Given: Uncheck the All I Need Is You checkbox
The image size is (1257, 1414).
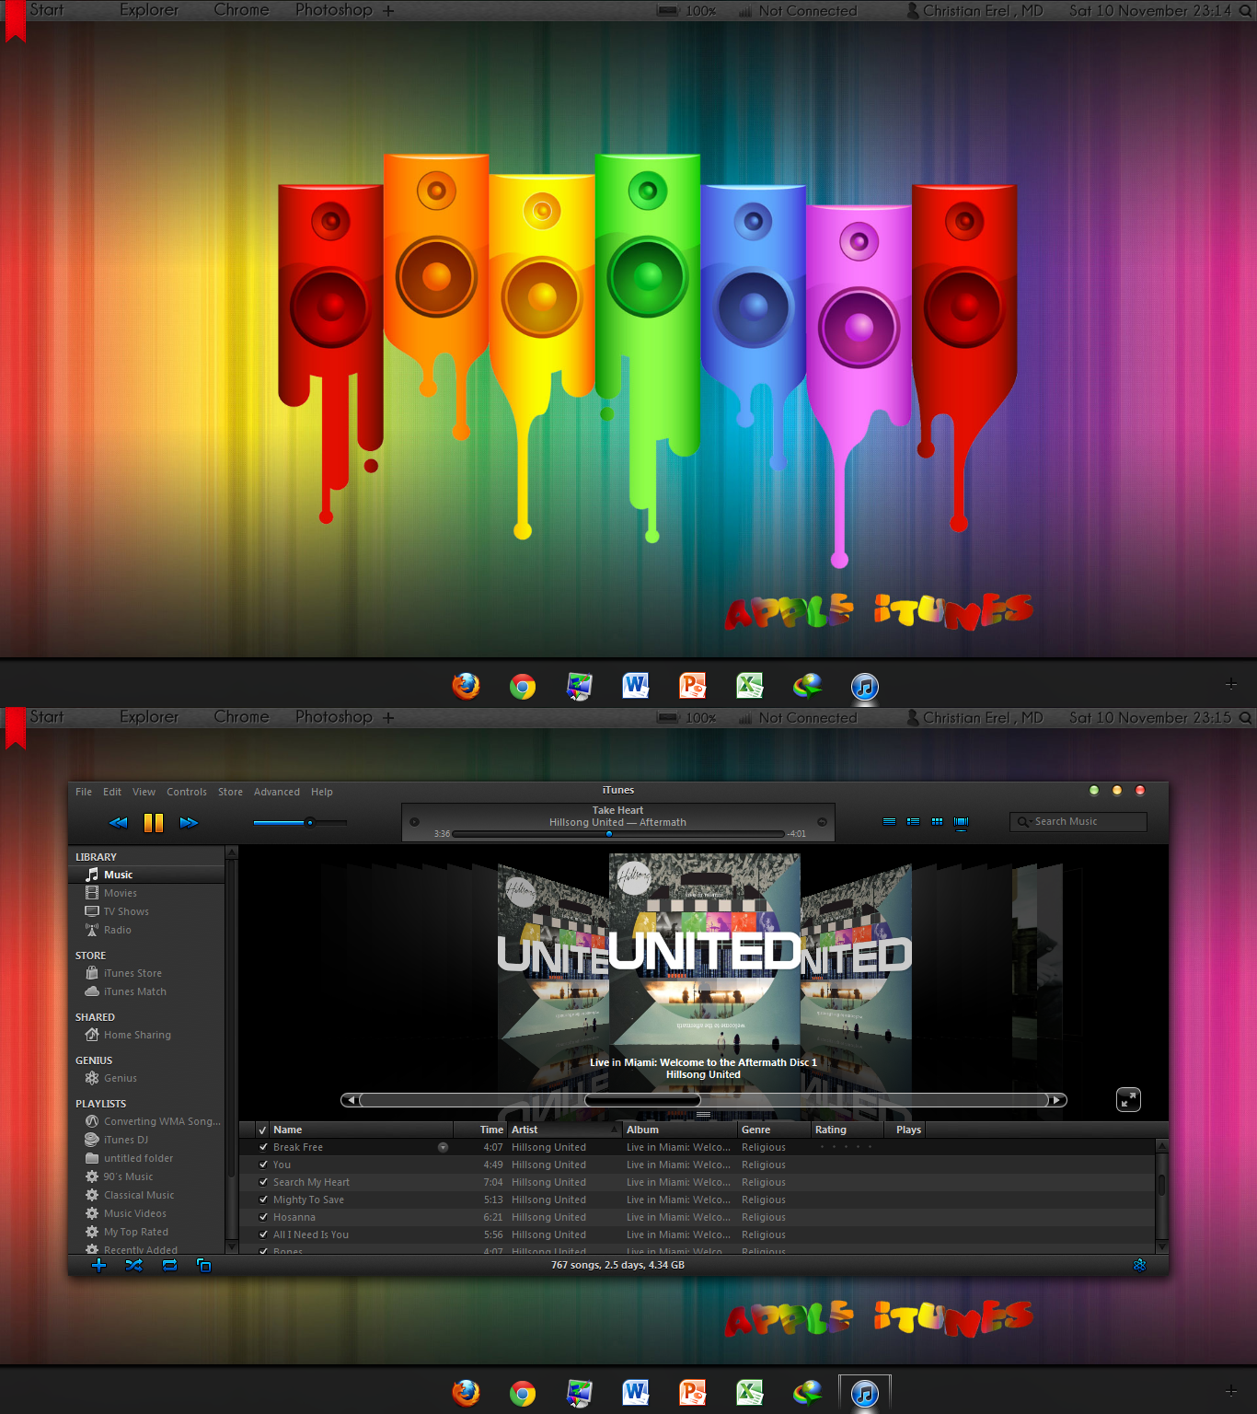Looking at the screenshot, I should [x=263, y=1234].
